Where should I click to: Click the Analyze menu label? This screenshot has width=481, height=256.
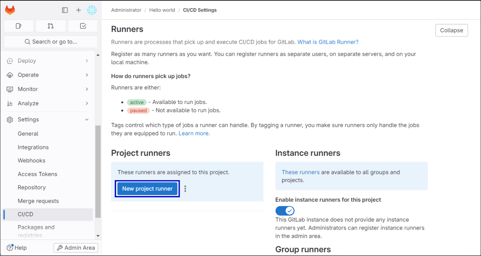tap(28, 103)
